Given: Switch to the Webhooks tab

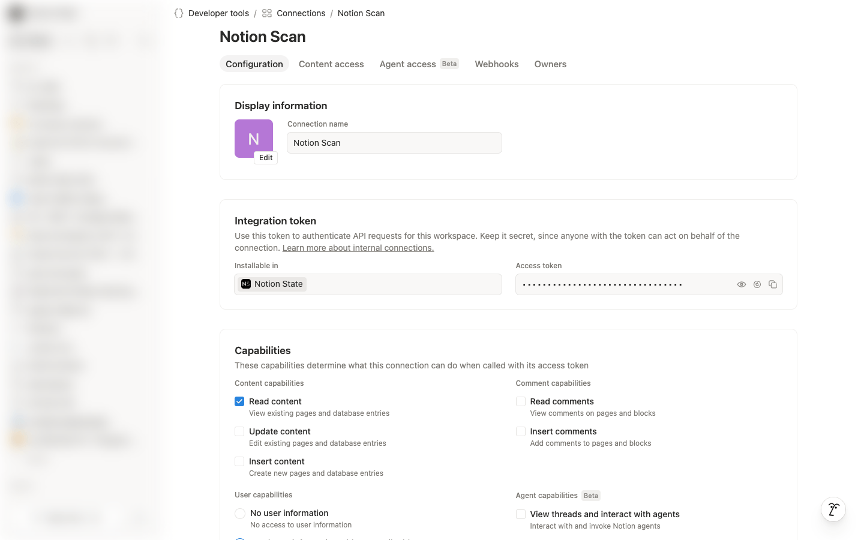Looking at the screenshot, I should pos(497,64).
